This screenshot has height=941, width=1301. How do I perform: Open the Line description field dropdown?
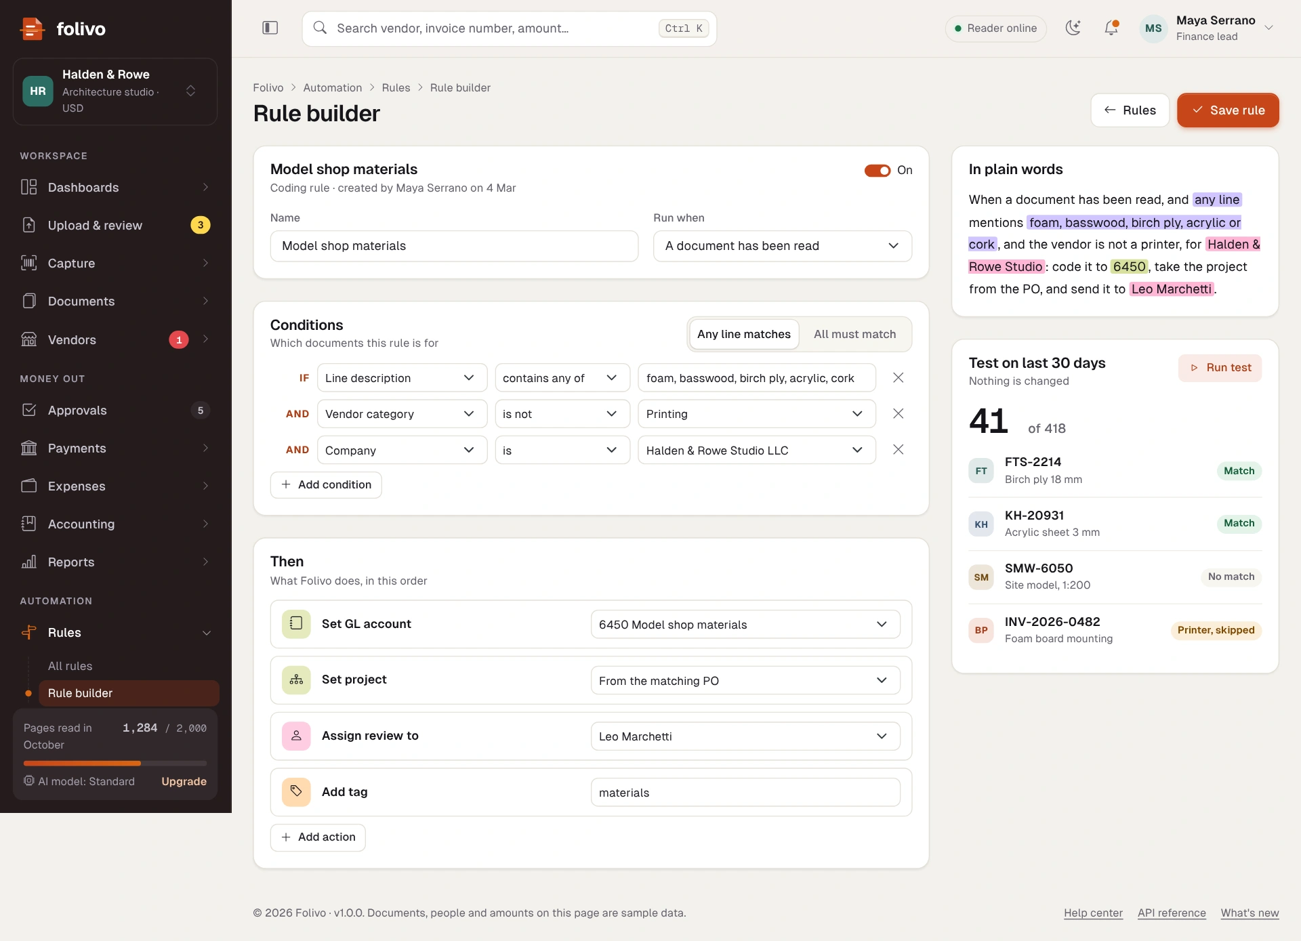pyautogui.click(x=402, y=378)
